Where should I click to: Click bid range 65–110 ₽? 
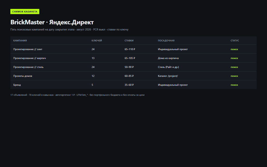[x=130, y=49]
